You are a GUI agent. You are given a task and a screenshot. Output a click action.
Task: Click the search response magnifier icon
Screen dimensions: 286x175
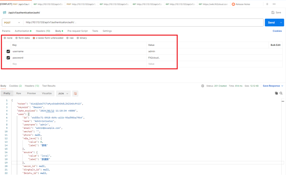(x=281, y=93)
